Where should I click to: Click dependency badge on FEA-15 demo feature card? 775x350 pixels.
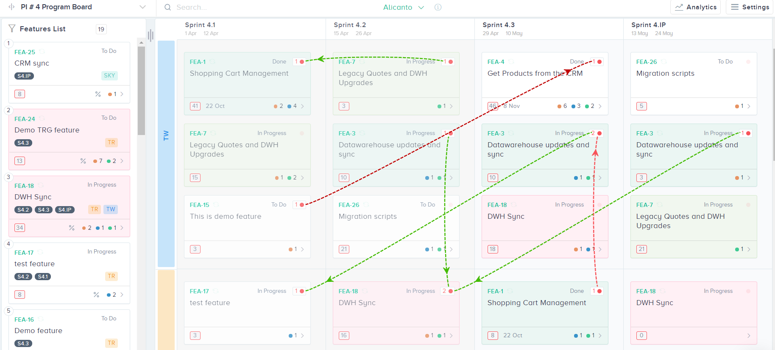(299, 205)
